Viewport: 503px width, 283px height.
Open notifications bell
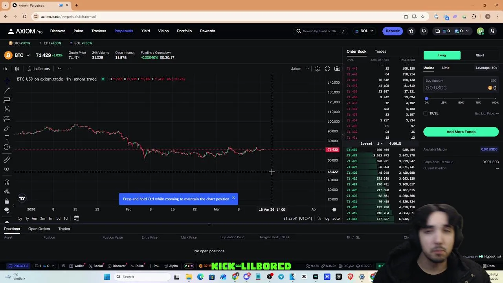click(424, 31)
